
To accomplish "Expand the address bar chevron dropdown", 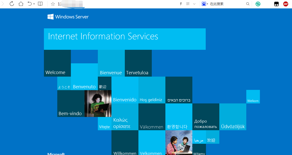I will [194, 4].
